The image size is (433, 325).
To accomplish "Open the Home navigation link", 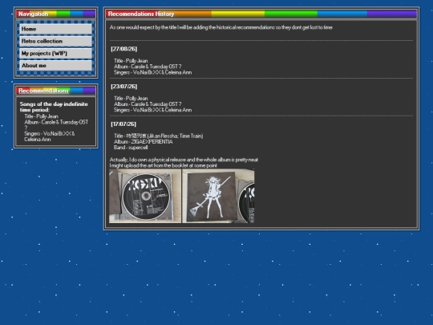I will pos(55,29).
